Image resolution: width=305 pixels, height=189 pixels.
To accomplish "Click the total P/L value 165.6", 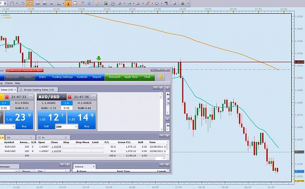I will click(112, 155).
